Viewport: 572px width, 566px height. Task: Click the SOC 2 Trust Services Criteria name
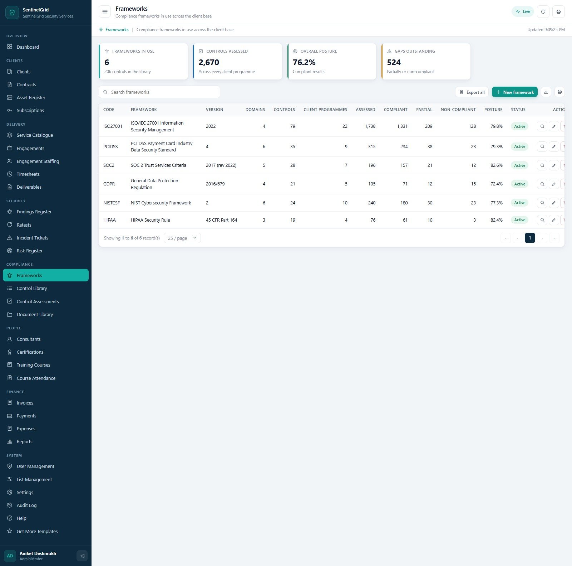point(158,165)
